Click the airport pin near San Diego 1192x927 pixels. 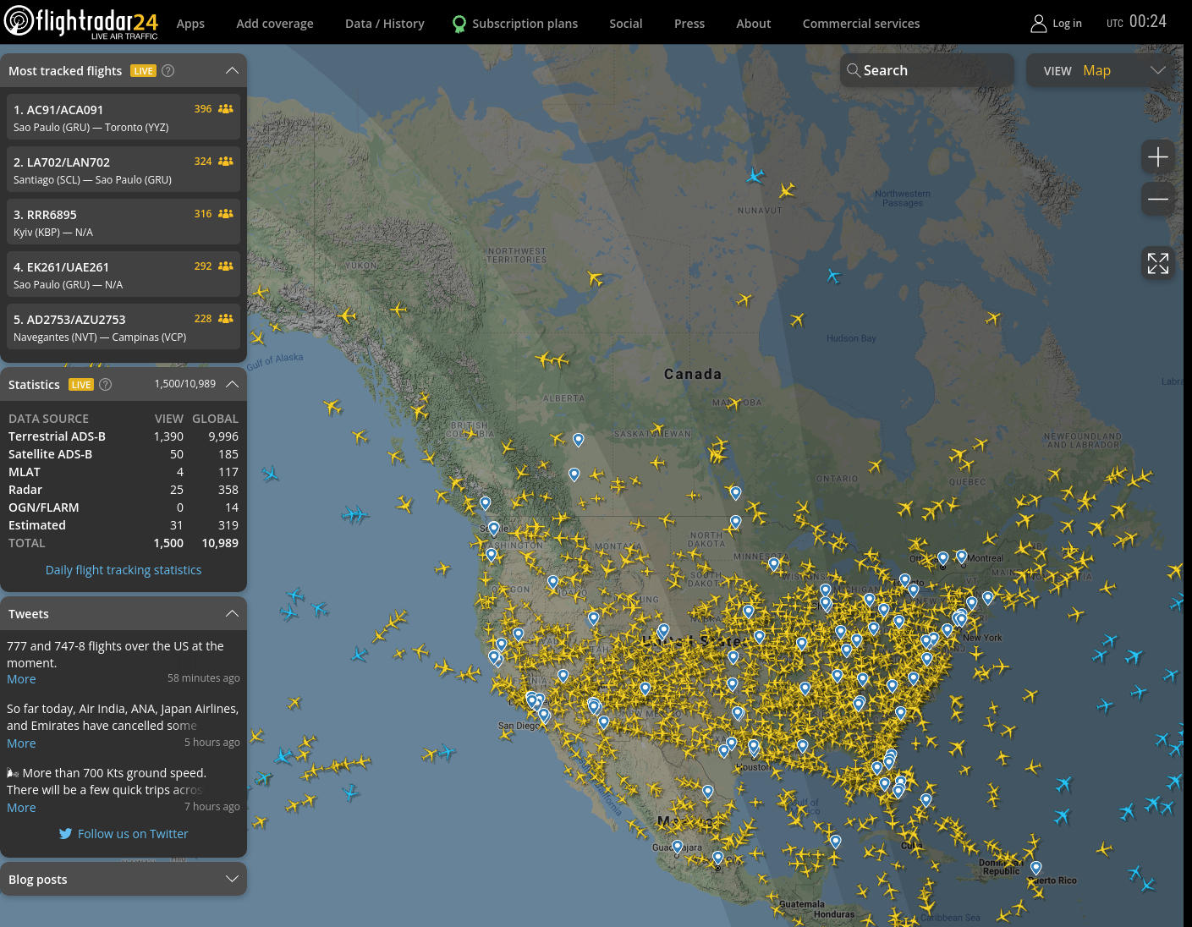[544, 716]
